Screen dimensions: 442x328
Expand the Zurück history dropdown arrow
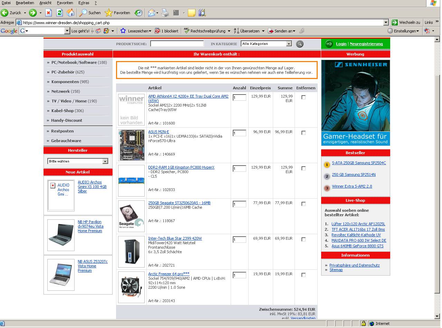tap(25, 13)
